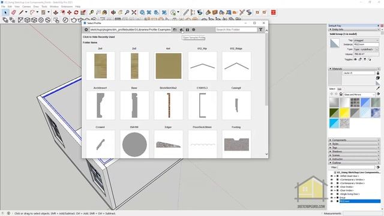Choose the yellow glass material swatch
The image size is (384, 216).
(344, 113)
